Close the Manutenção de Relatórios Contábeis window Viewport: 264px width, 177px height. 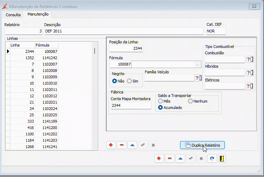point(254,6)
